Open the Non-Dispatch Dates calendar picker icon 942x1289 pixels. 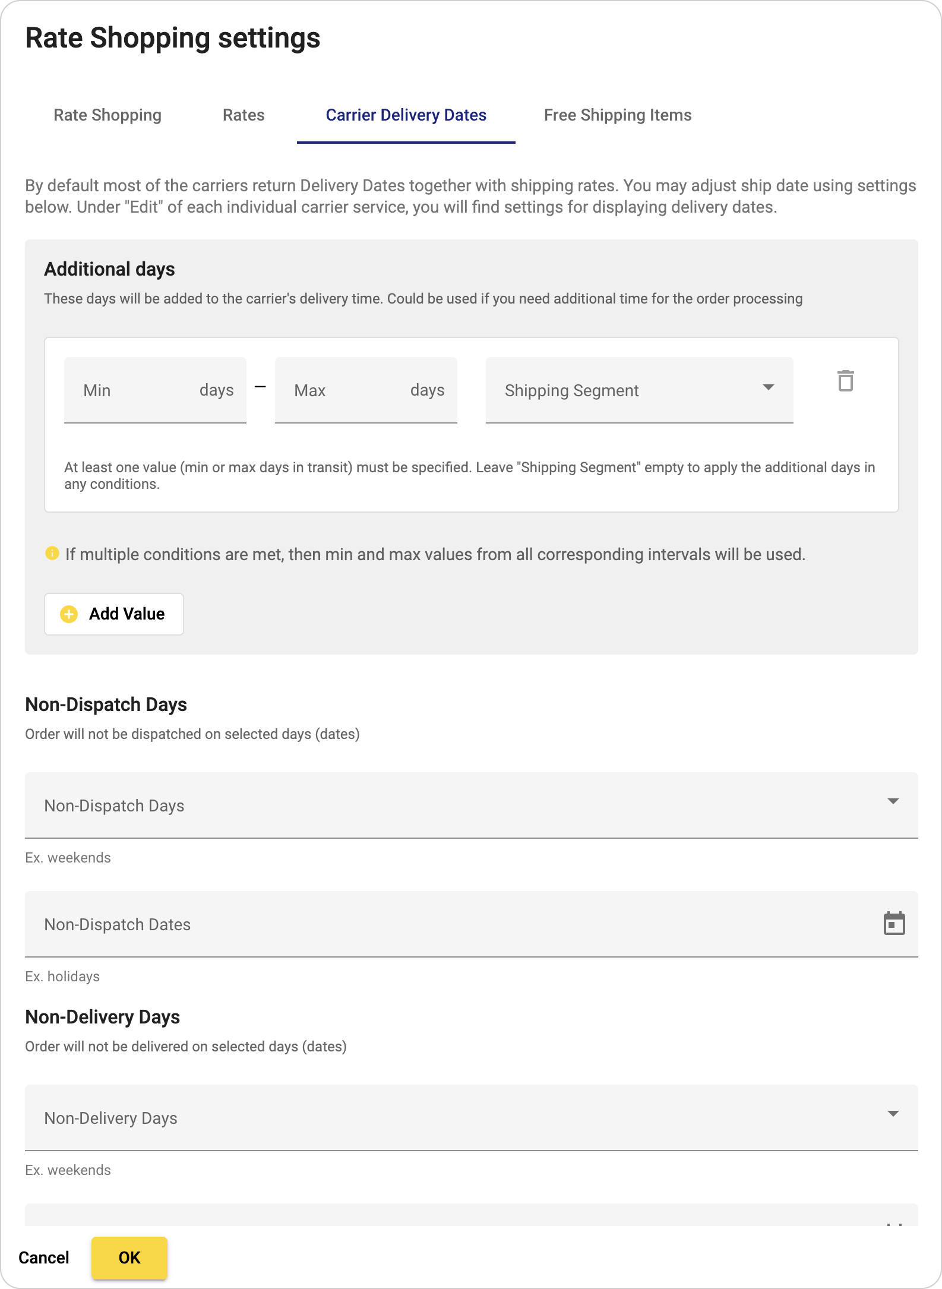(894, 924)
